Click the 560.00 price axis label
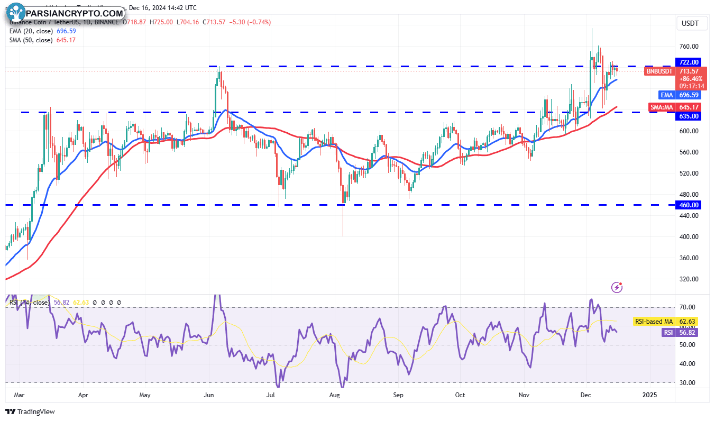This screenshot has height=421, width=715. [690, 152]
